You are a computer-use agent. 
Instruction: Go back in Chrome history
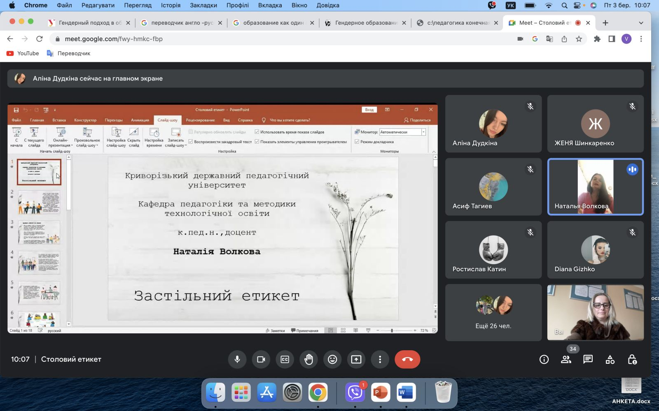click(x=10, y=39)
